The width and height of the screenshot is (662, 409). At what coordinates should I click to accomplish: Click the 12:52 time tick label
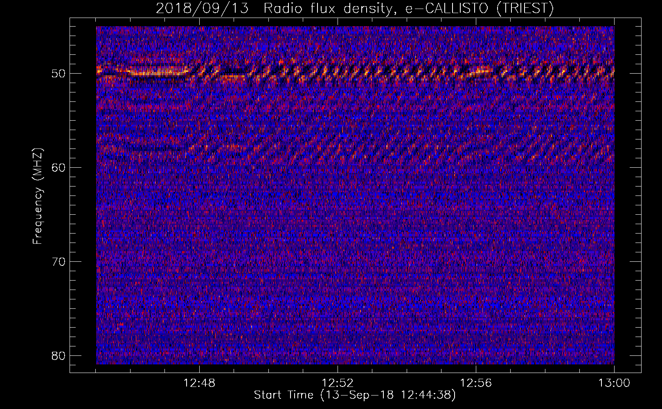point(338,383)
